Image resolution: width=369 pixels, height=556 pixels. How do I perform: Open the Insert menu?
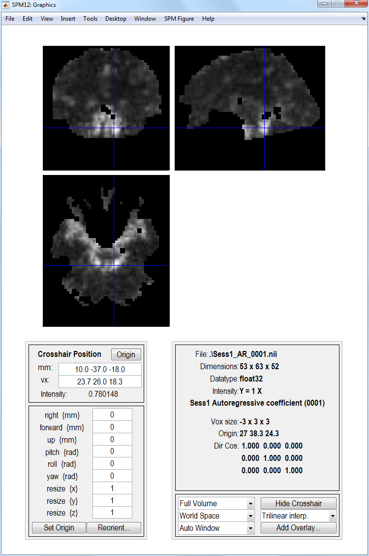tap(68, 19)
